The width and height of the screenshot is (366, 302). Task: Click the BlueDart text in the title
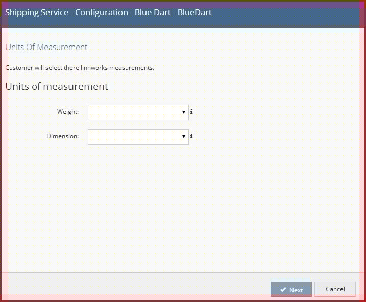pos(194,12)
